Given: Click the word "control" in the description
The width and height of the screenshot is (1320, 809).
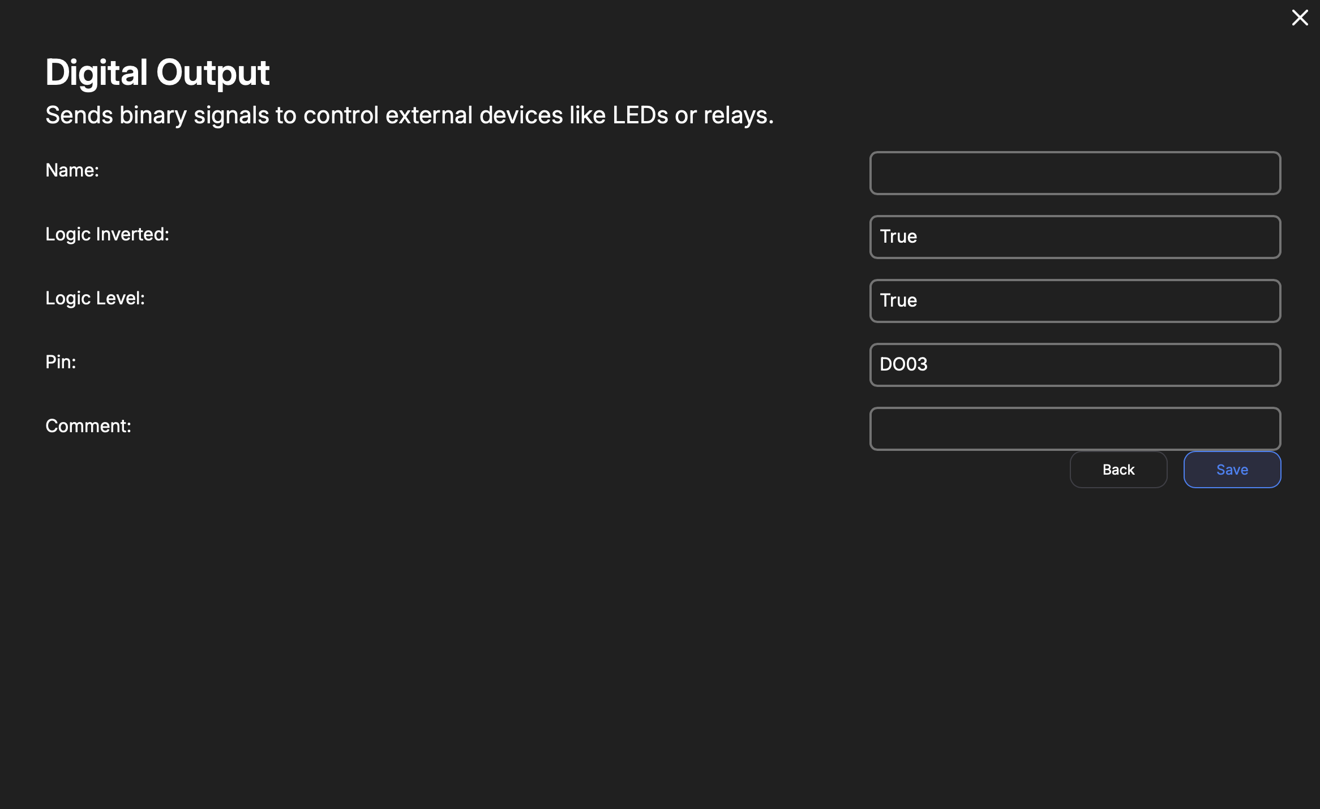Looking at the screenshot, I should pyautogui.click(x=341, y=115).
